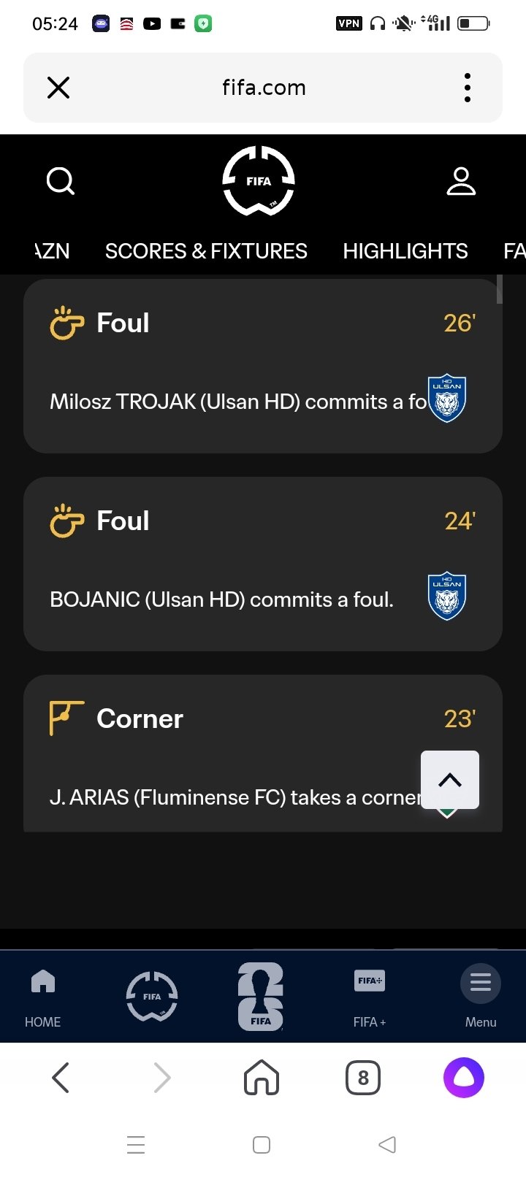Tap the Ulsan HD crest on the 24' foul
Viewport: 526px width, 1177px height.
coord(447,596)
